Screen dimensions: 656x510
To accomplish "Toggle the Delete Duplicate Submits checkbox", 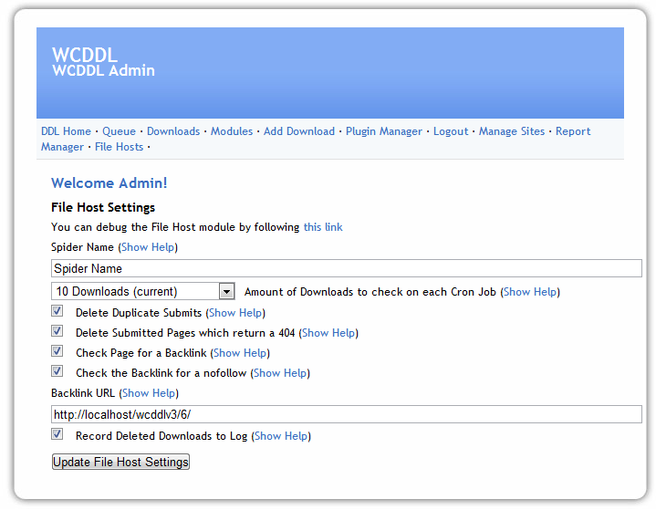I will [x=57, y=312].
